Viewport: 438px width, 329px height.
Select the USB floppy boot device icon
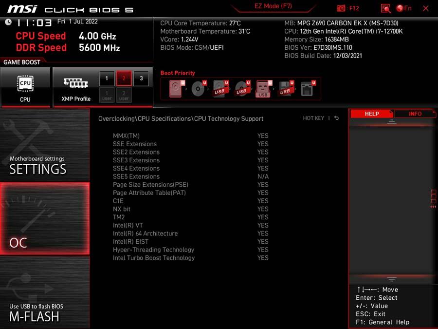click(x=286, y=89)
